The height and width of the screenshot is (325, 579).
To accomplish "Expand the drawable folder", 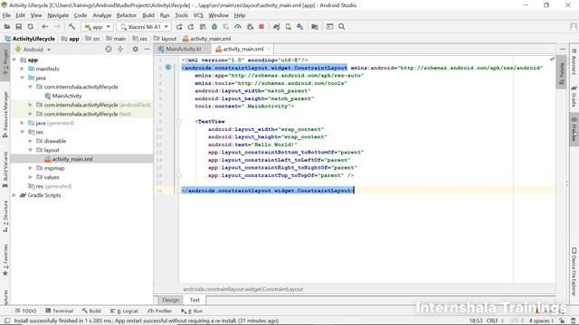I will (x=30, y=141).
